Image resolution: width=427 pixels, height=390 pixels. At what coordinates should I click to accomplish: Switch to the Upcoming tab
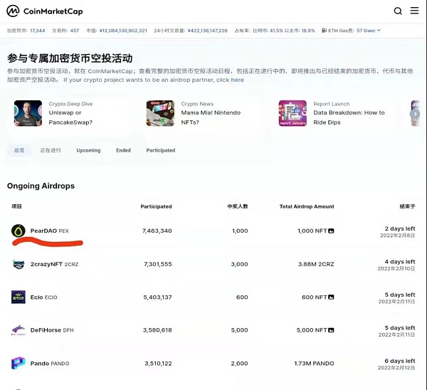[88, 150]
